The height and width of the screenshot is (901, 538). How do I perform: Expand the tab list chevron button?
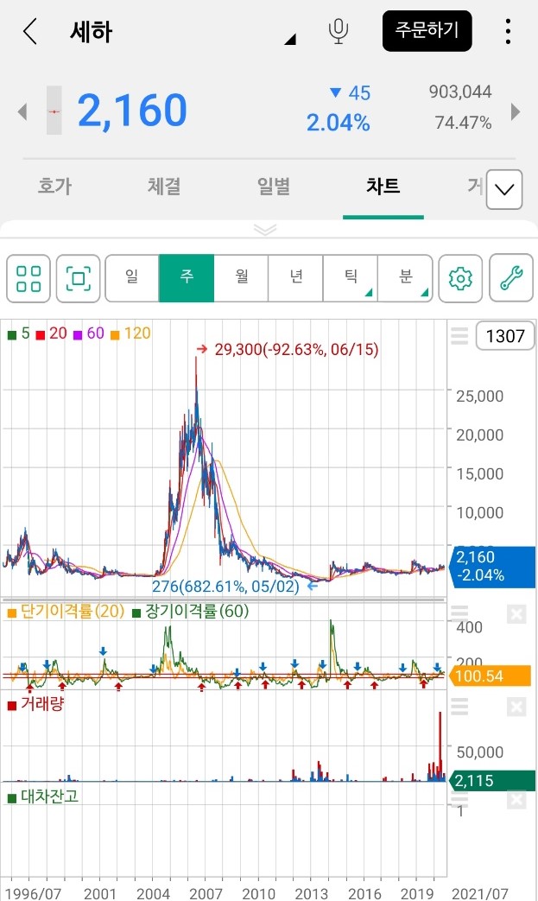click(x=504, y=189)
